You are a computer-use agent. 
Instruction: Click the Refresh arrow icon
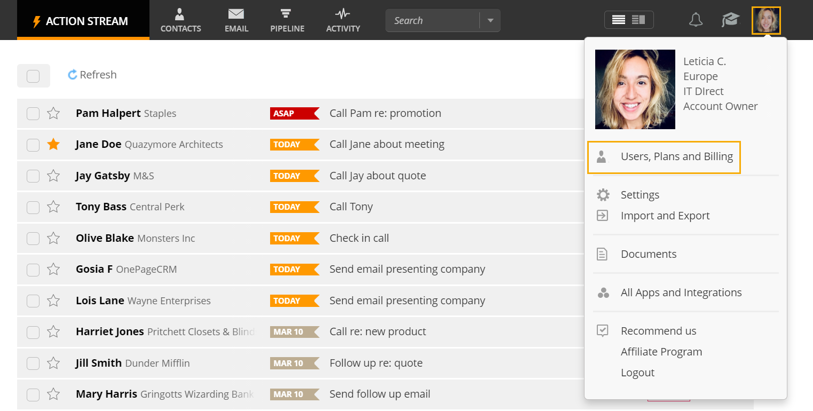pyautogui.click(x=73, y=75)
